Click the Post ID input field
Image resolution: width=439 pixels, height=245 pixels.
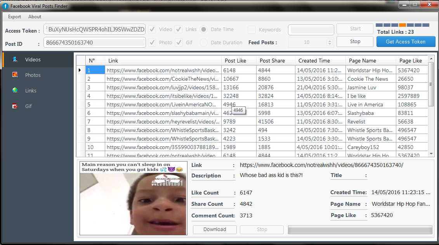tap(94, 43)
